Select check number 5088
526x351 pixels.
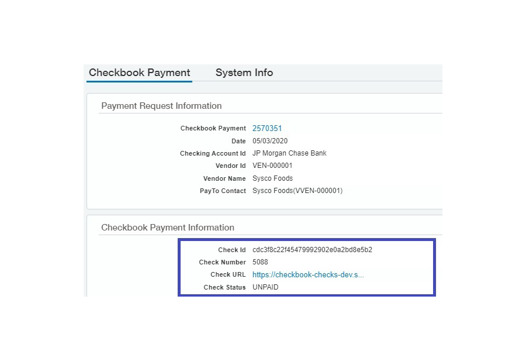(260, 262)
